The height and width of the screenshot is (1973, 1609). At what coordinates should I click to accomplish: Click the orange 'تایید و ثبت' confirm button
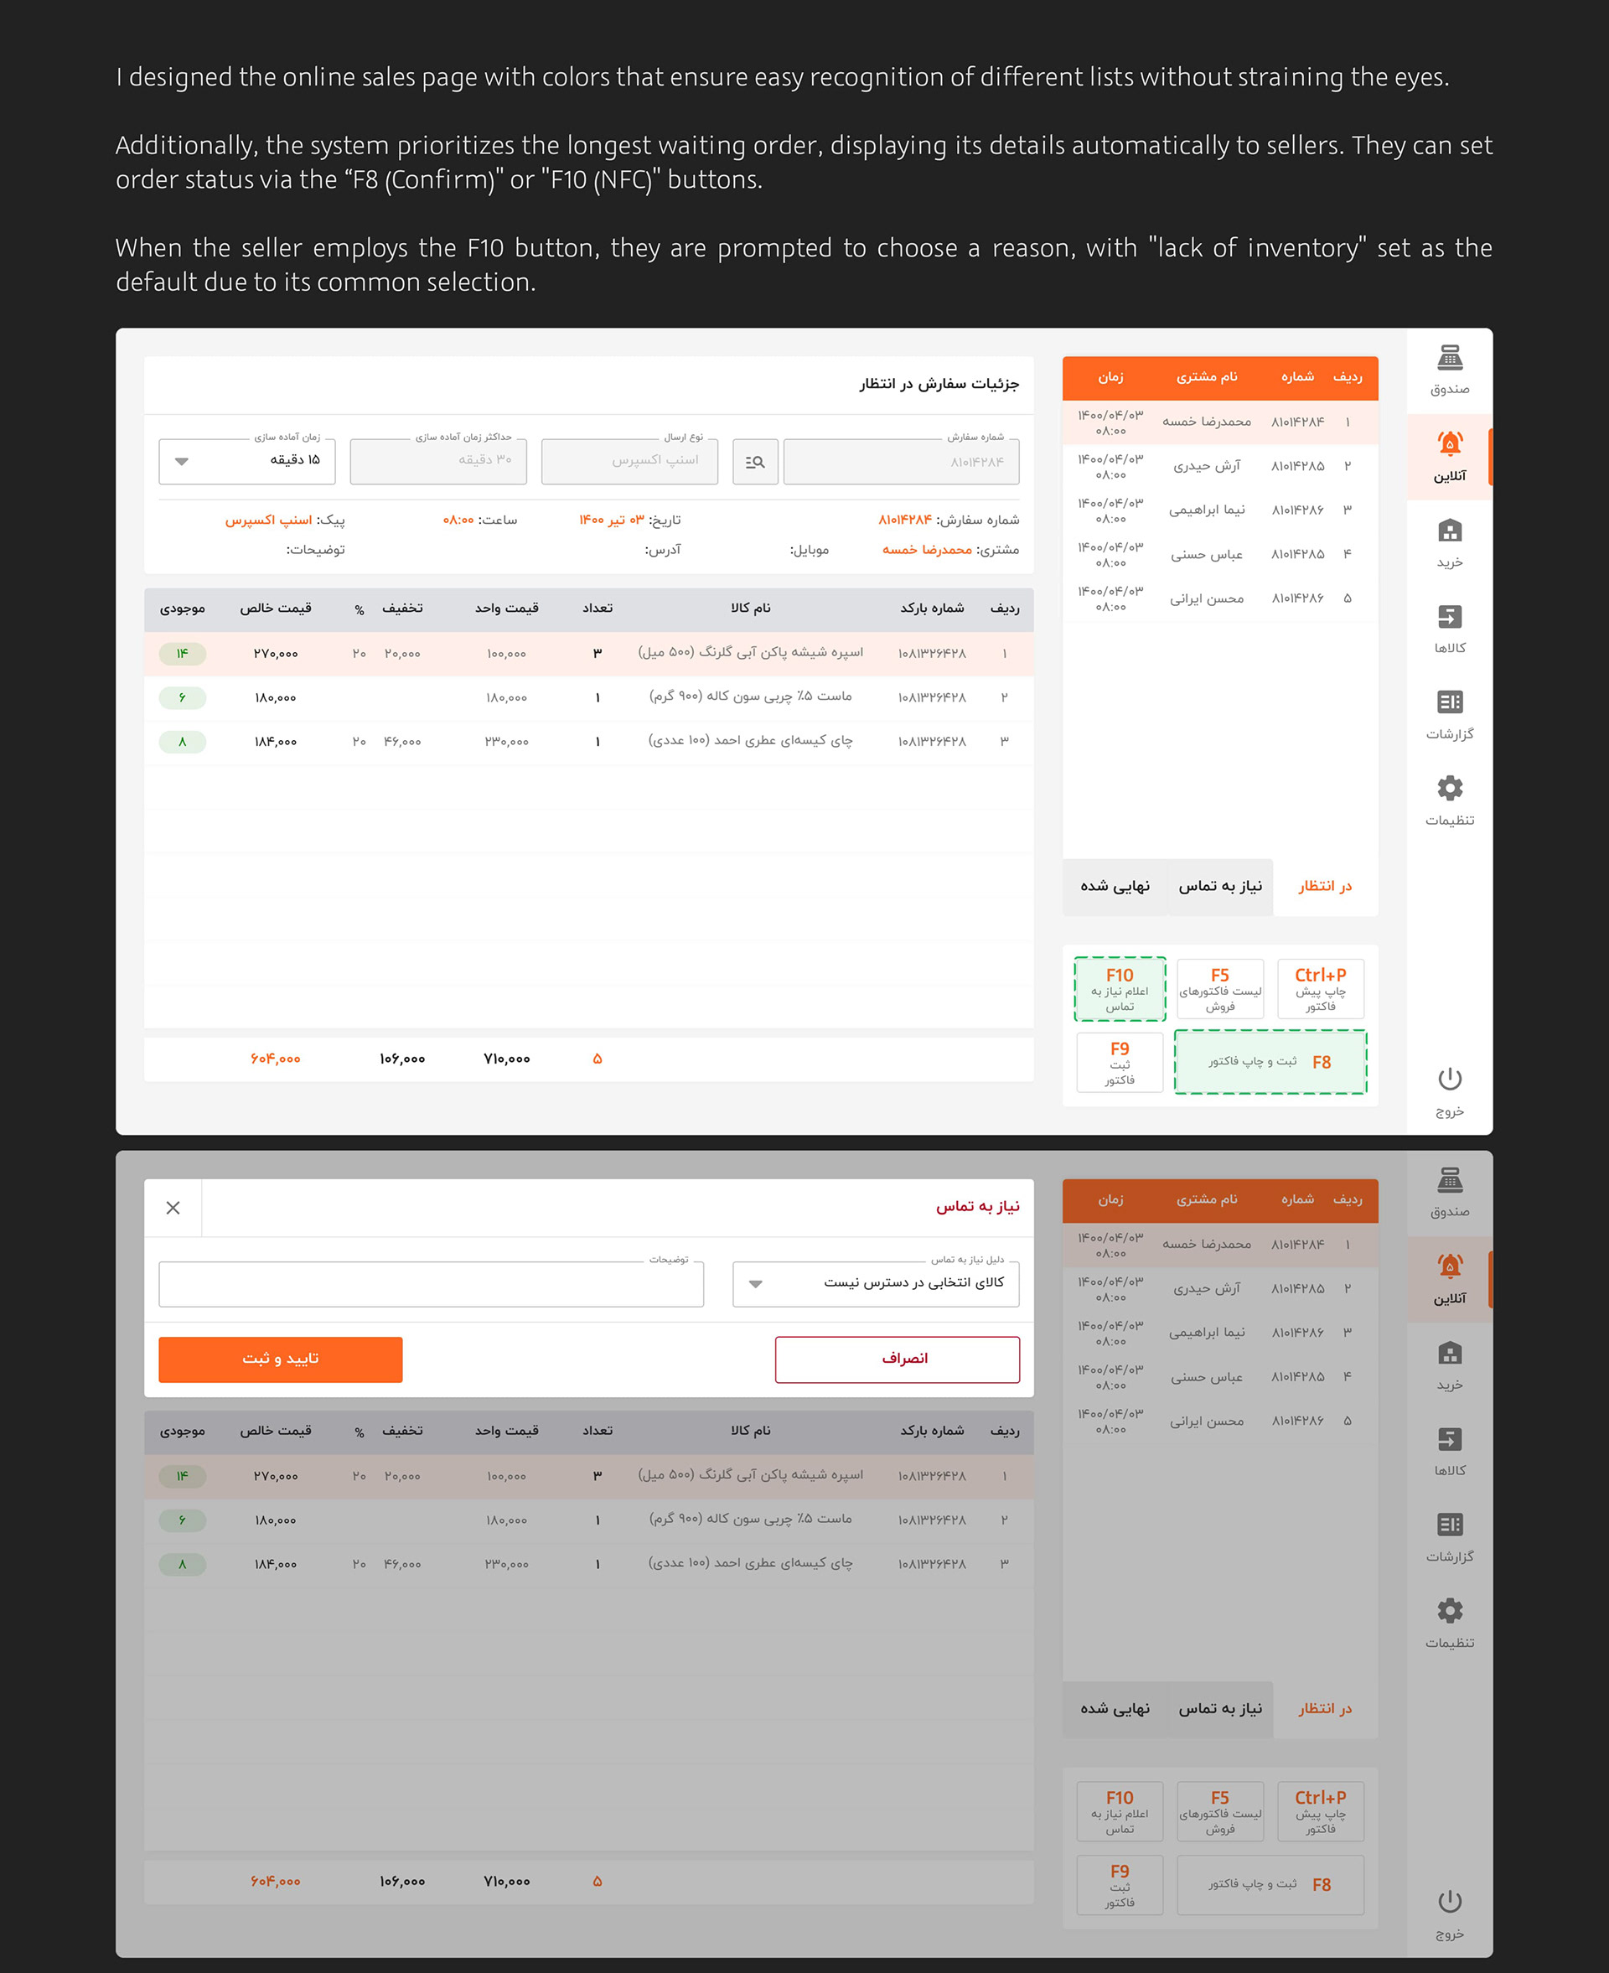click(280, 1359)
